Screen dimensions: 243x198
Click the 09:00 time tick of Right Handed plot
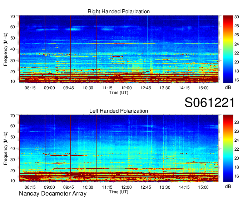coord(49,88)
